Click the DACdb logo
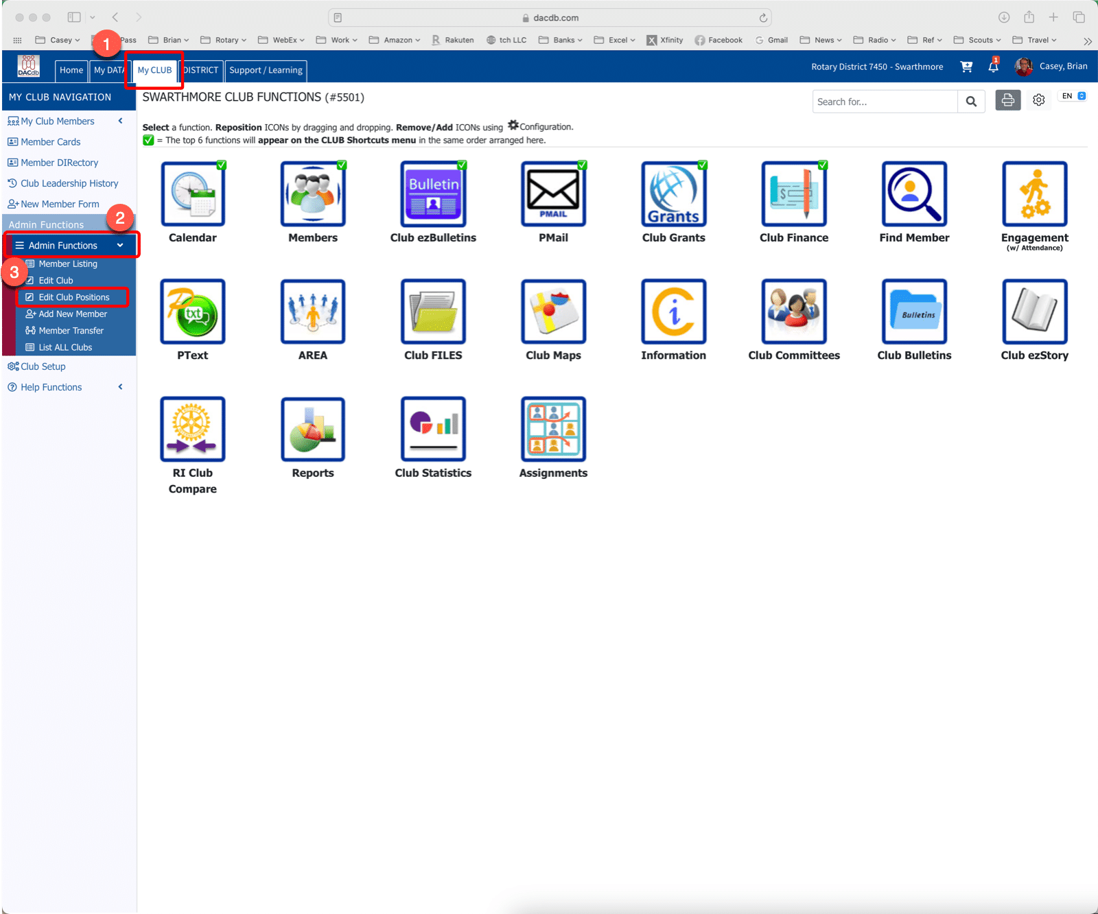Screen dimensions: 1098x914 29,67
